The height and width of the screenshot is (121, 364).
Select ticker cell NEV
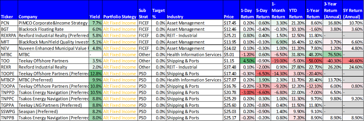tap(9, 48)
